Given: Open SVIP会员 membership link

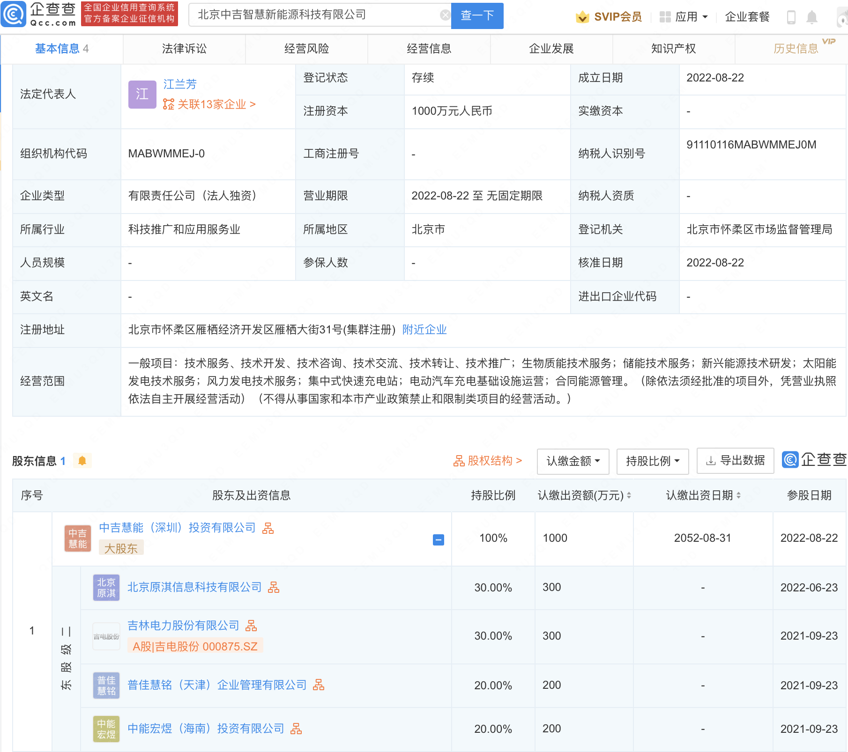Looking at the screenshot, I should click(617, 17).
